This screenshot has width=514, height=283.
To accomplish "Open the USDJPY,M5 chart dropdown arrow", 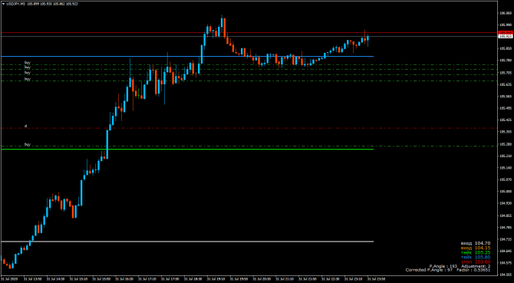I will 3,4.
